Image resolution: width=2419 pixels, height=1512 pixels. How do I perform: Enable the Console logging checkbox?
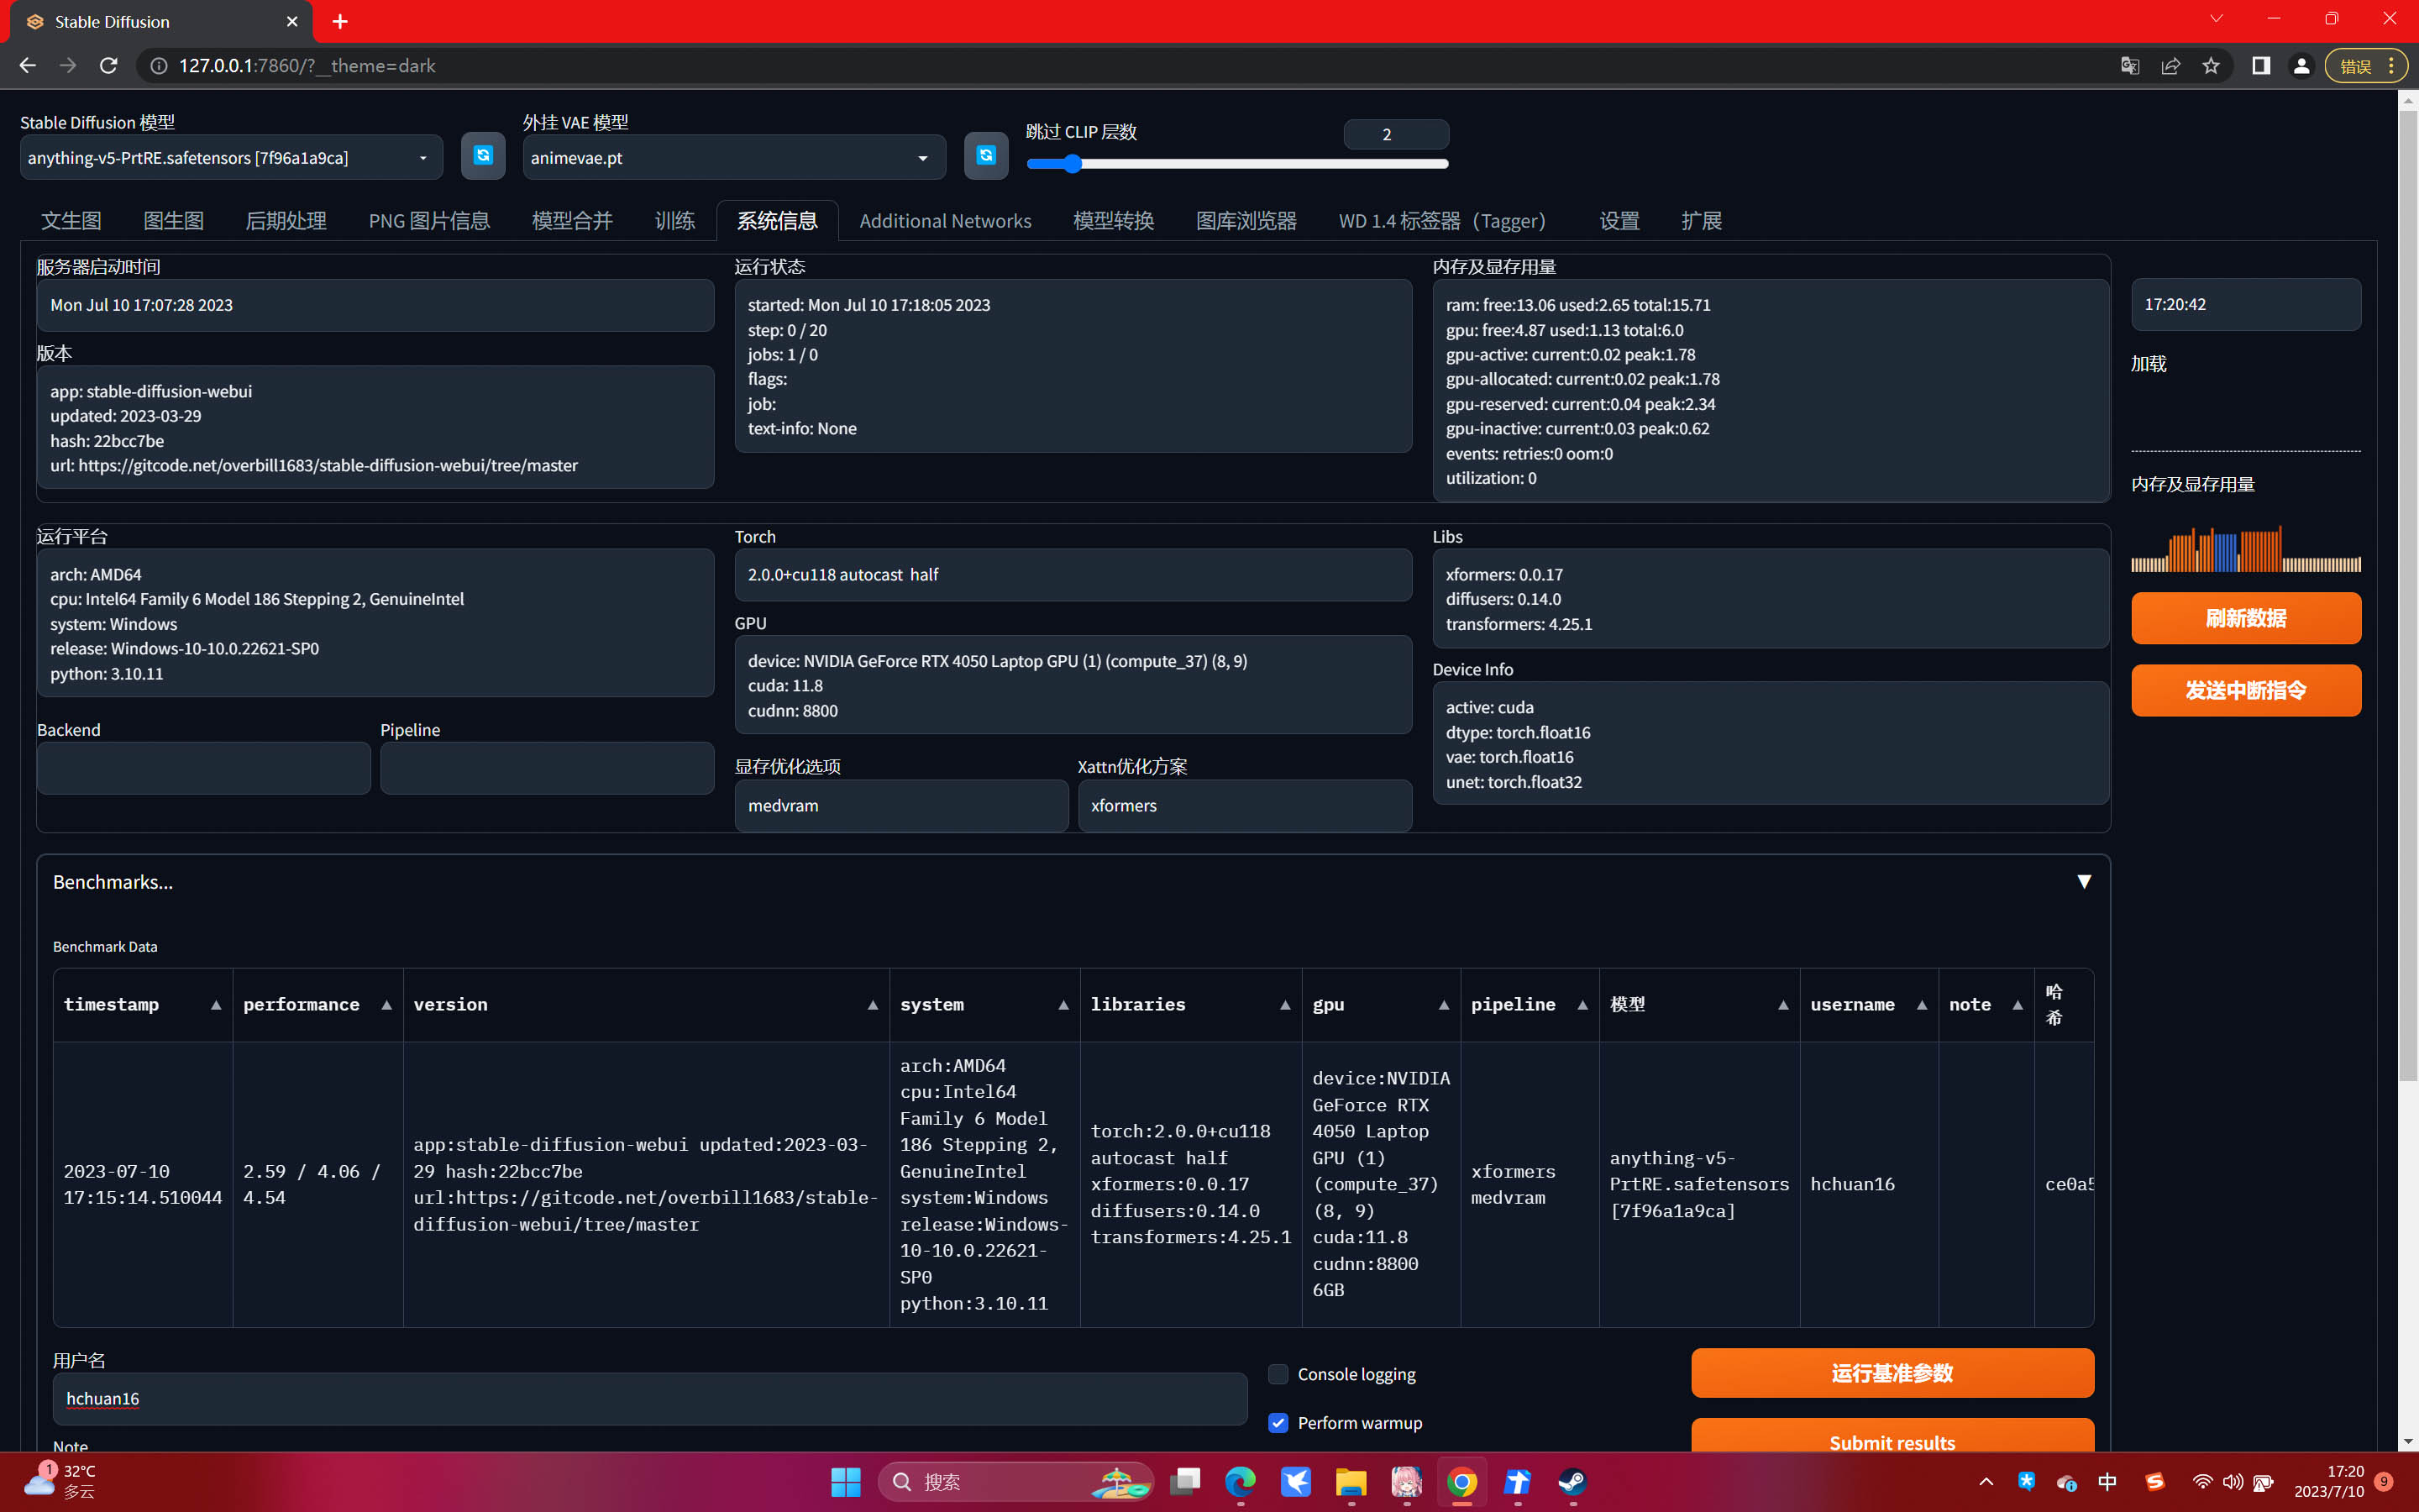click(x=1278, y=1374)
